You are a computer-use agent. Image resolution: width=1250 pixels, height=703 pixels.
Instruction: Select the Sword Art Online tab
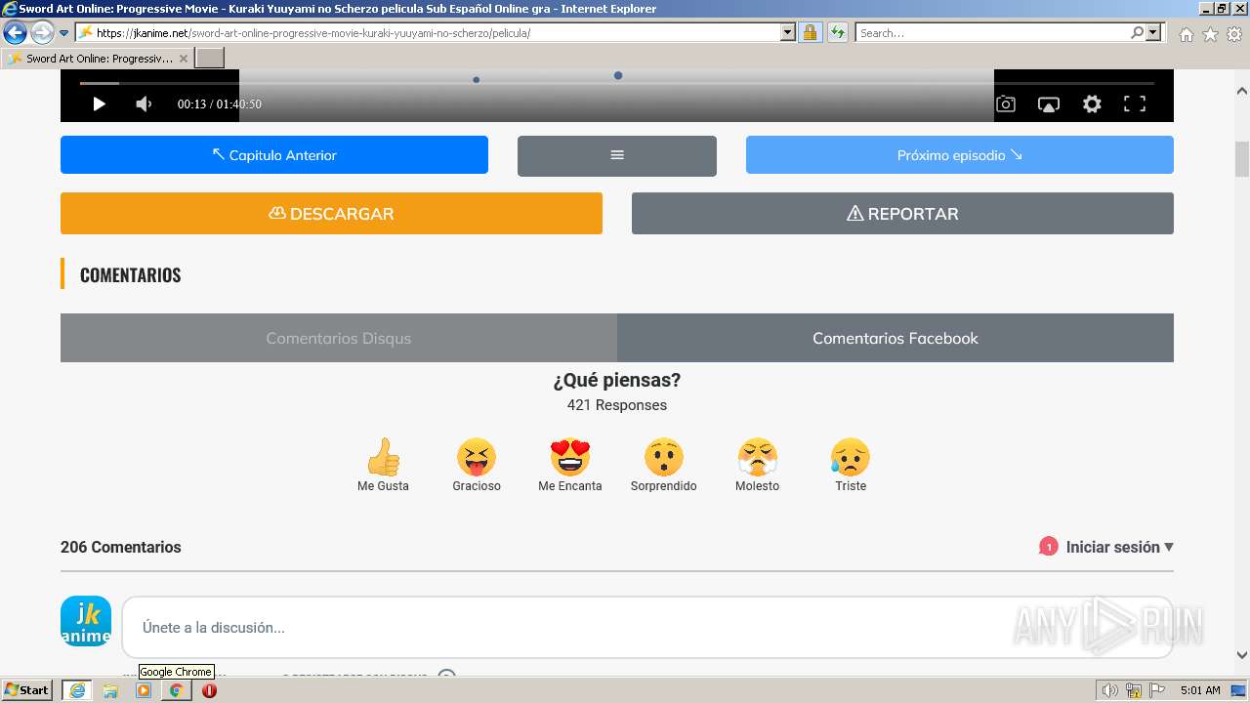coord(98,59)
